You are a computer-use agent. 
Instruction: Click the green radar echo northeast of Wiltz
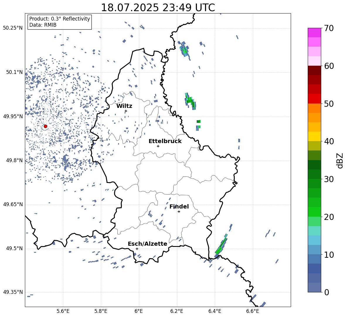point(190,101)
